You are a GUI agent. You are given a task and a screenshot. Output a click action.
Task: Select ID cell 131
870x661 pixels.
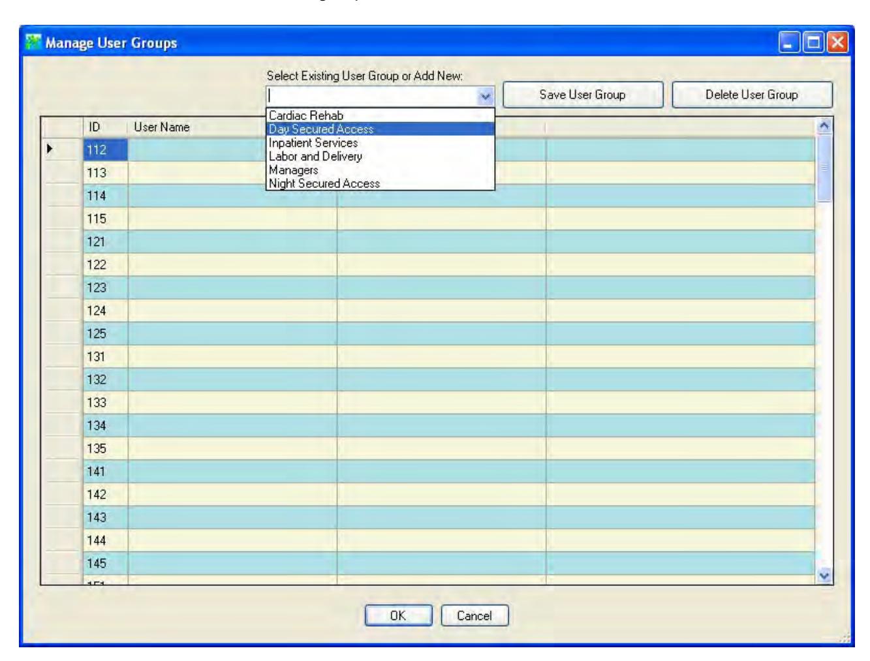106,356
